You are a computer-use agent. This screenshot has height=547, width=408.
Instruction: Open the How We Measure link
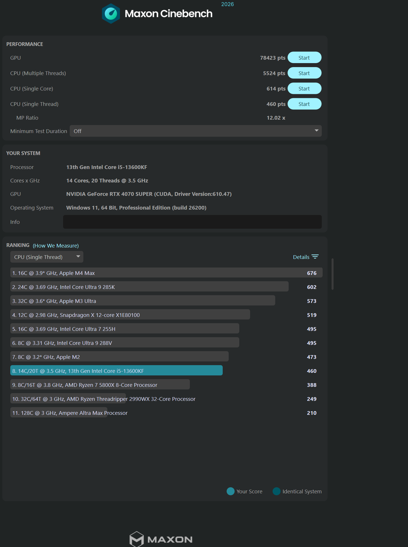(56, 246)
